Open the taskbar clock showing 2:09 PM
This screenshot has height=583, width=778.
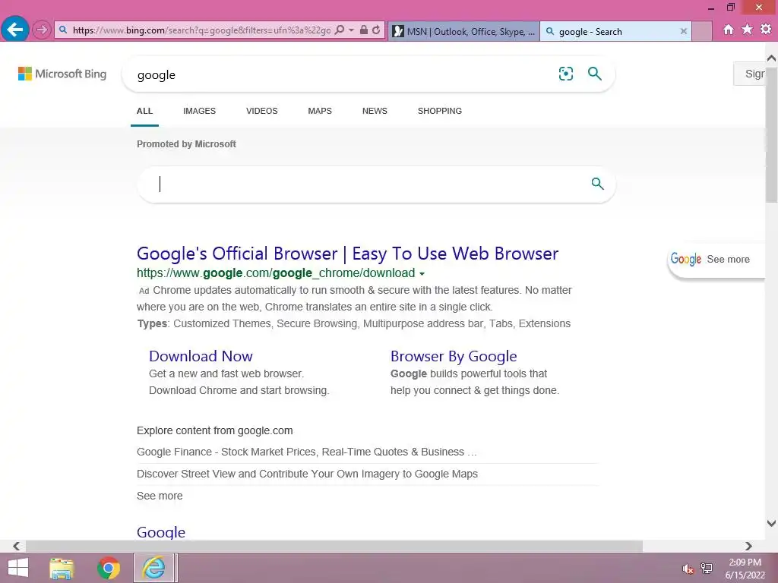745,569
